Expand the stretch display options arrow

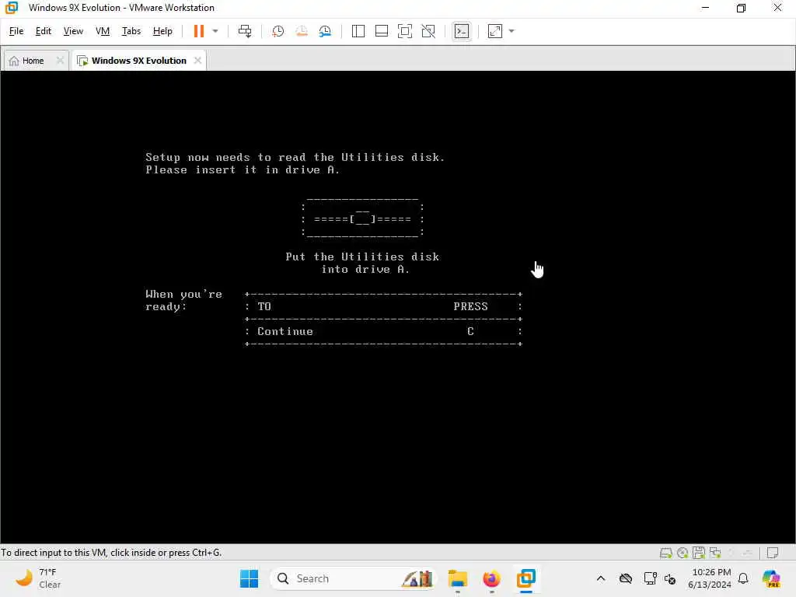[x=511, y=31]
